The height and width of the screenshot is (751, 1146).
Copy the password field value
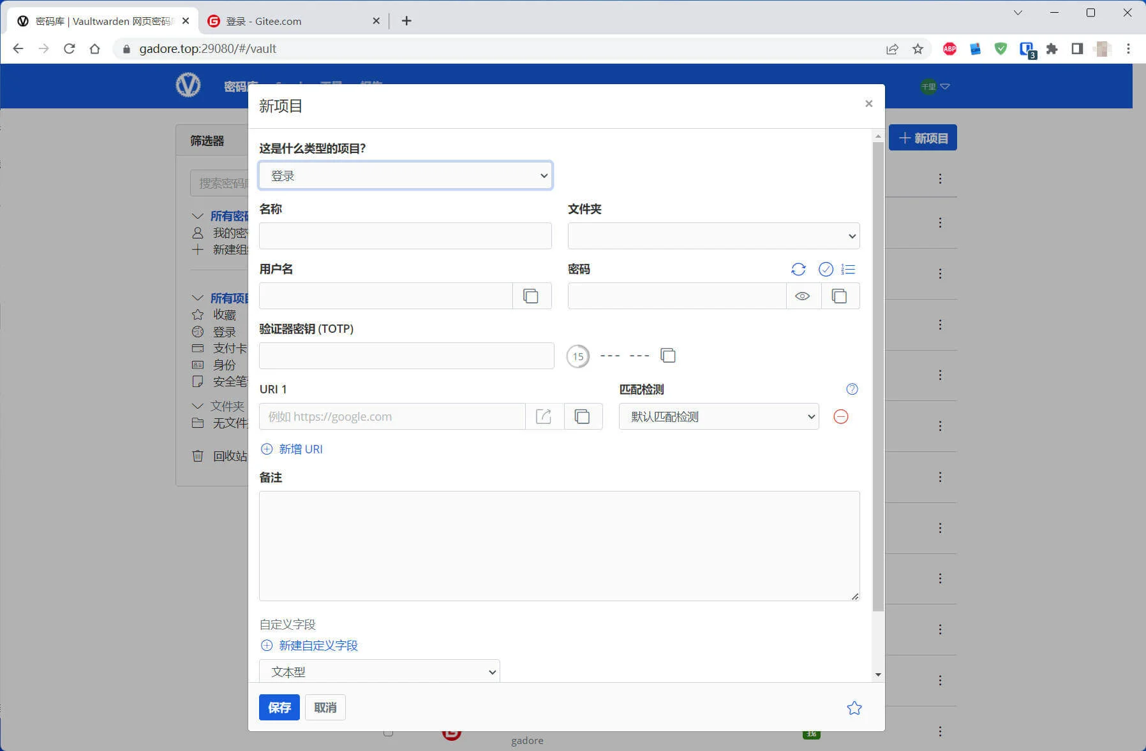point(839,296)
